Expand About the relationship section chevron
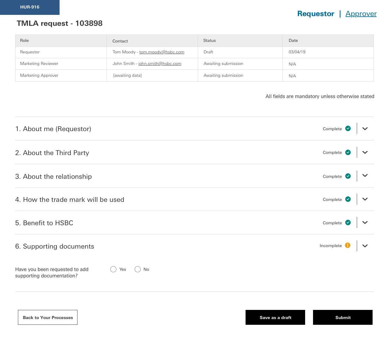389x343 pixels. click(365, 176)
